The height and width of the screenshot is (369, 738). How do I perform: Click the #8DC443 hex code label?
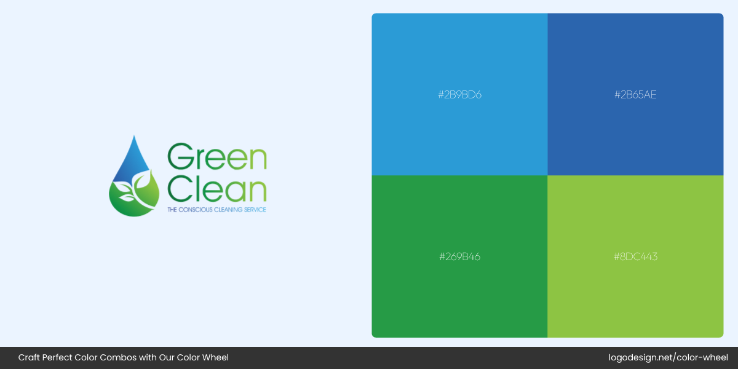[x=635, y=257]
